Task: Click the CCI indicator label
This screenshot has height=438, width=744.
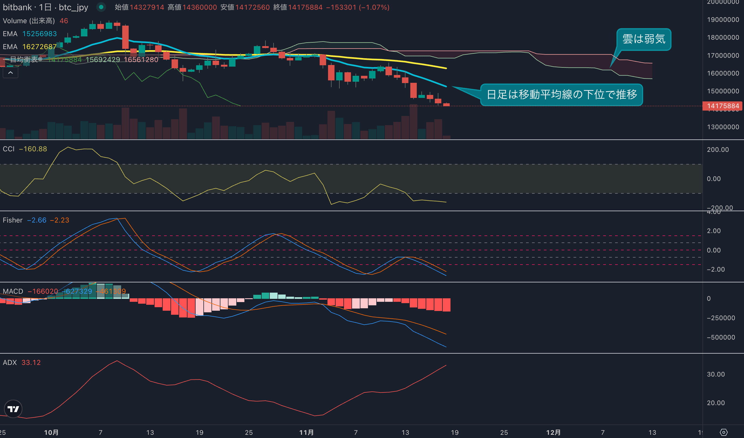Action: [9, 149]
